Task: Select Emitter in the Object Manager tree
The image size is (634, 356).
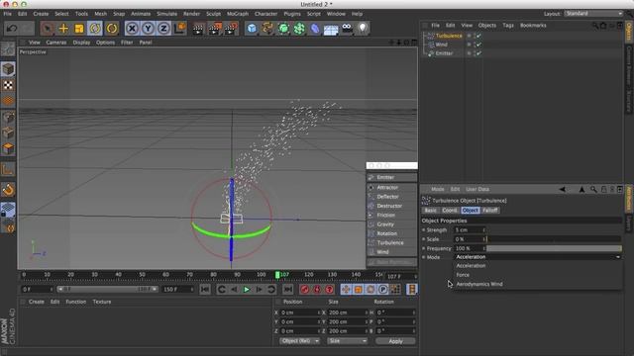Action: tap(444, 53)
